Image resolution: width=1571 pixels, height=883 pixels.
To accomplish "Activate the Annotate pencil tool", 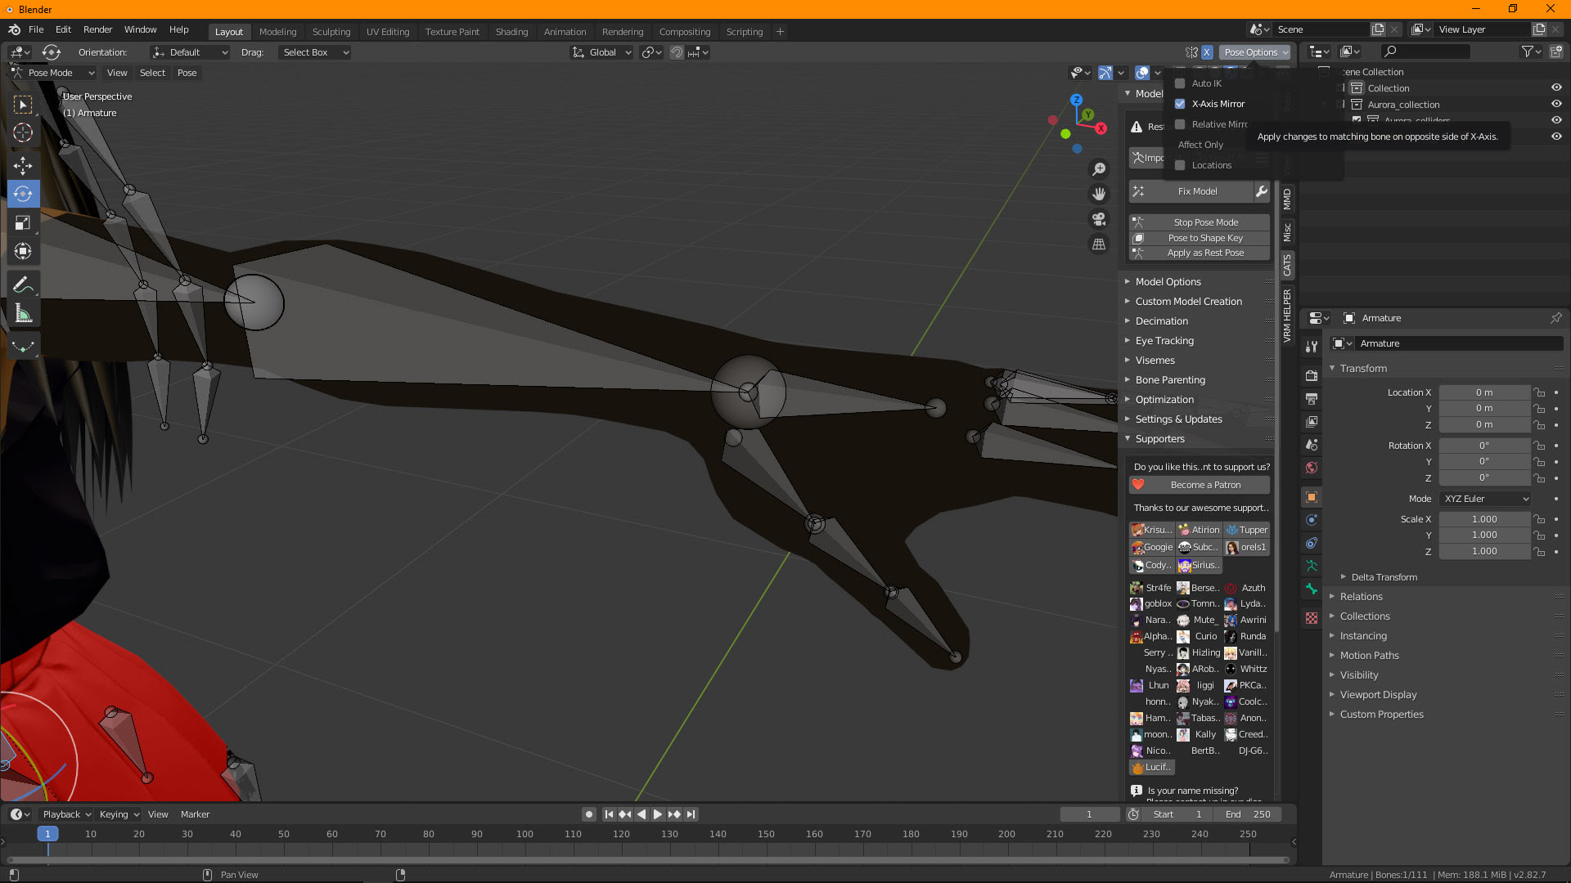I will pos(23,285).
